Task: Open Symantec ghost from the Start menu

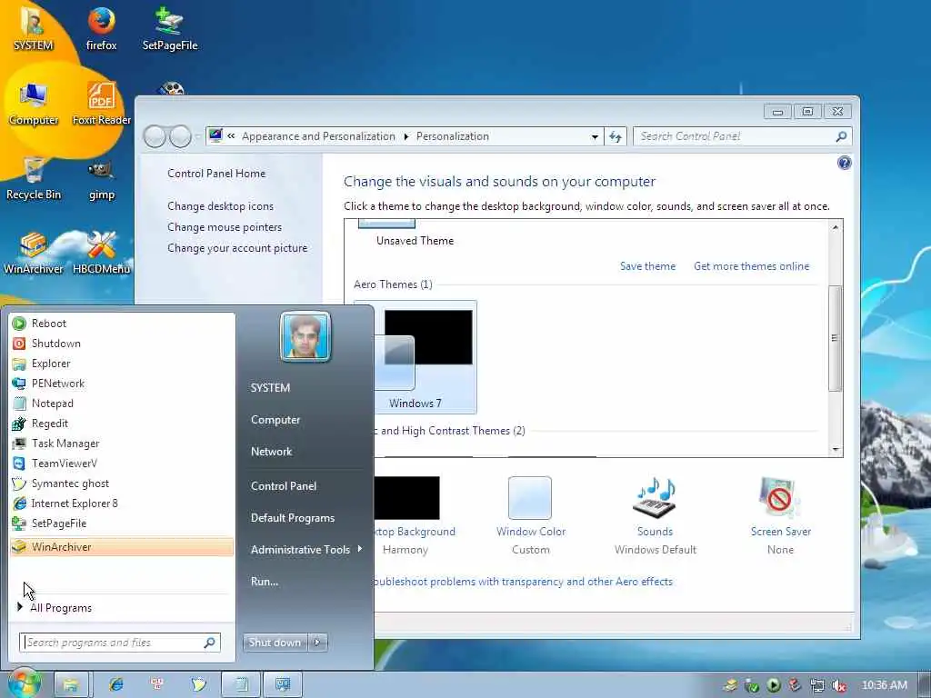Action: tap(122, 484)
